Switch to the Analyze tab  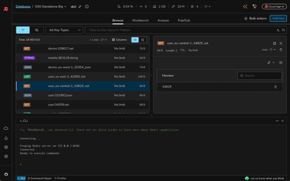163,20
